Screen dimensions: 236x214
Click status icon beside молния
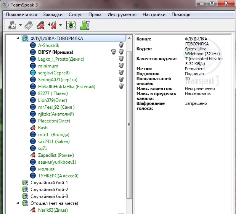(33, 169)
